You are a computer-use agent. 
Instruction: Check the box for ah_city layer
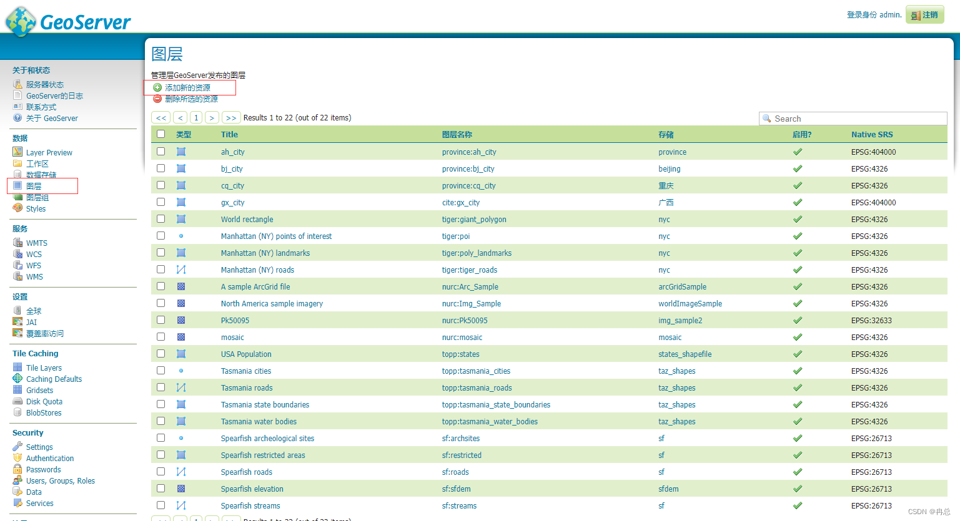[161, 152]
